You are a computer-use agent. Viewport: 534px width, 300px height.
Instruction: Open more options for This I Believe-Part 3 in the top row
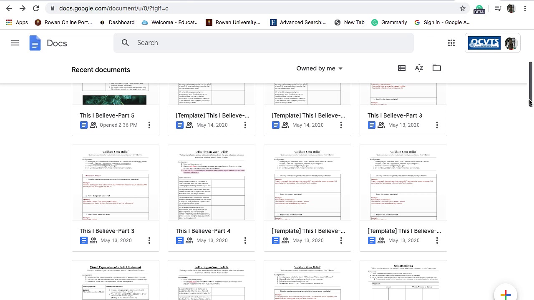[x=437, y=125]
